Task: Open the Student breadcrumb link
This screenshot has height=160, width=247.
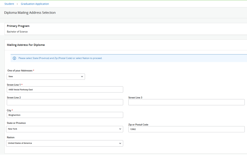Action: [9, 4]
